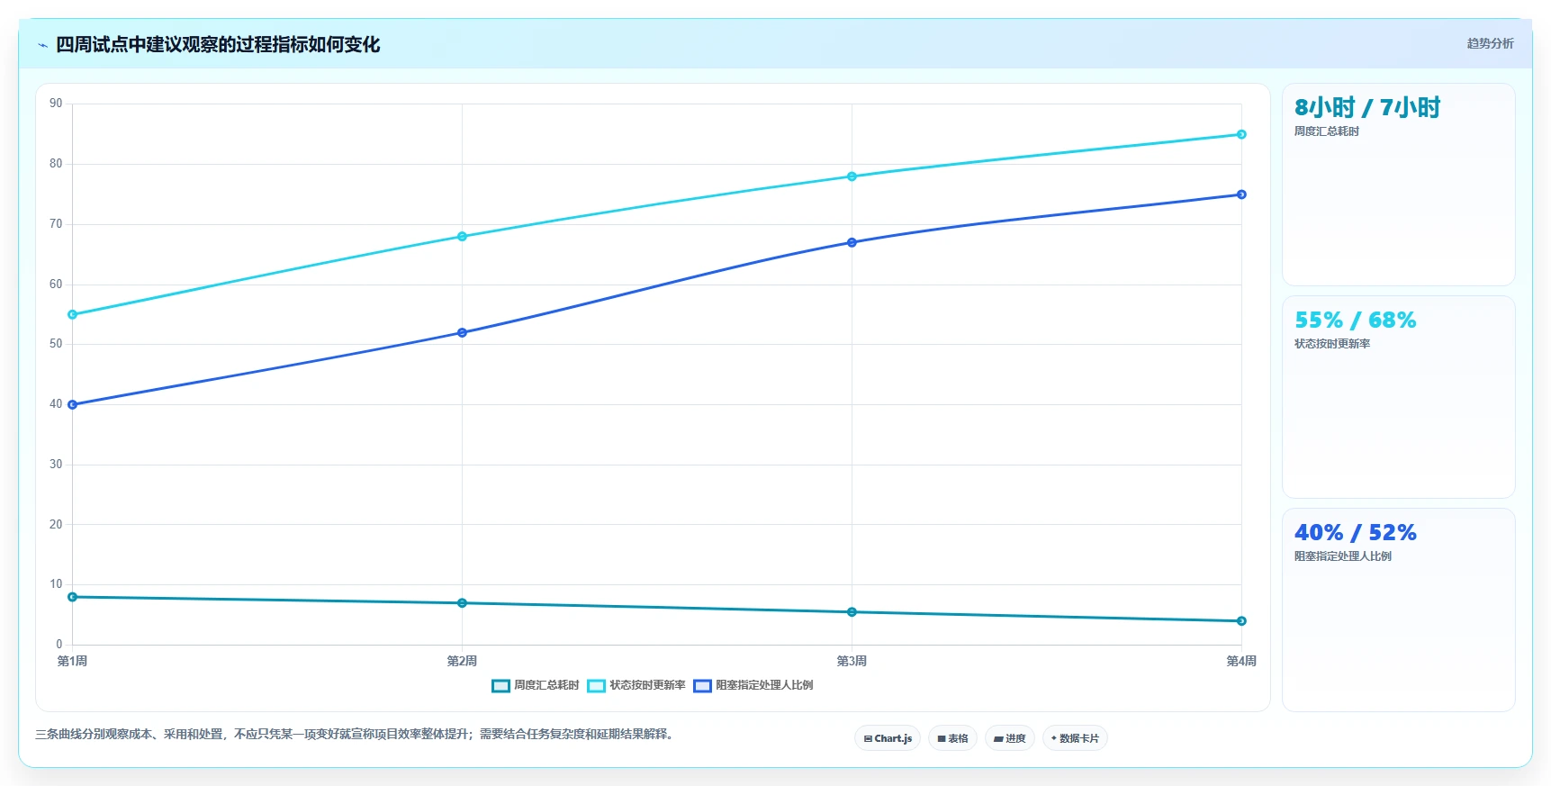This screenshot has height=786, width=1551.
Task: Select the 表格 tag chip
Action: click(952, 738)
